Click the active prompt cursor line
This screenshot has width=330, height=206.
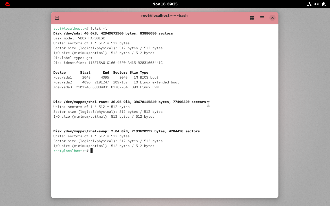coord(91,151)
